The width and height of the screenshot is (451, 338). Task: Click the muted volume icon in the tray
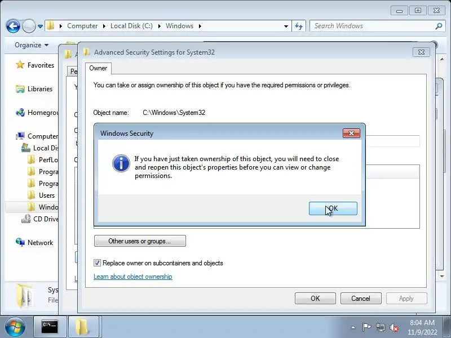393,327
